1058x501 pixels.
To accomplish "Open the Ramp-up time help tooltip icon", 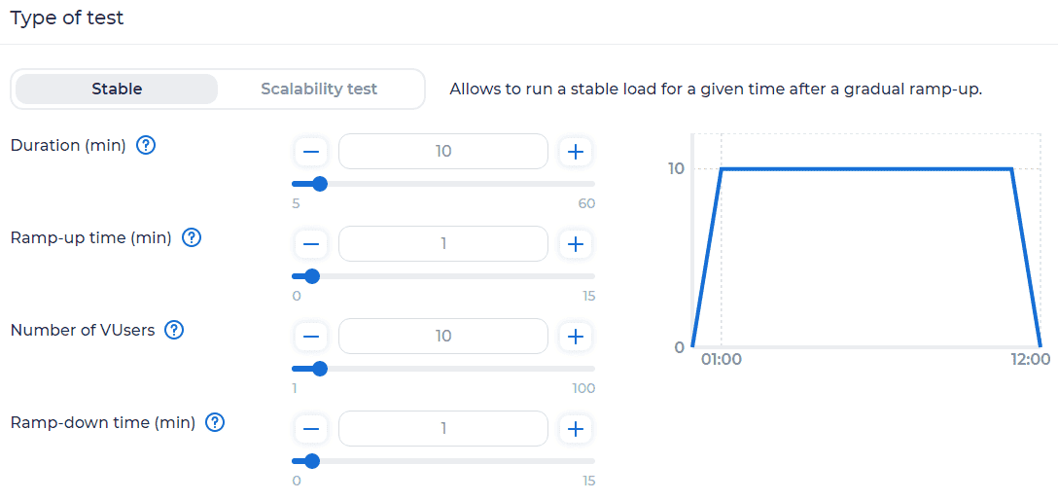I will coord(192,238).
